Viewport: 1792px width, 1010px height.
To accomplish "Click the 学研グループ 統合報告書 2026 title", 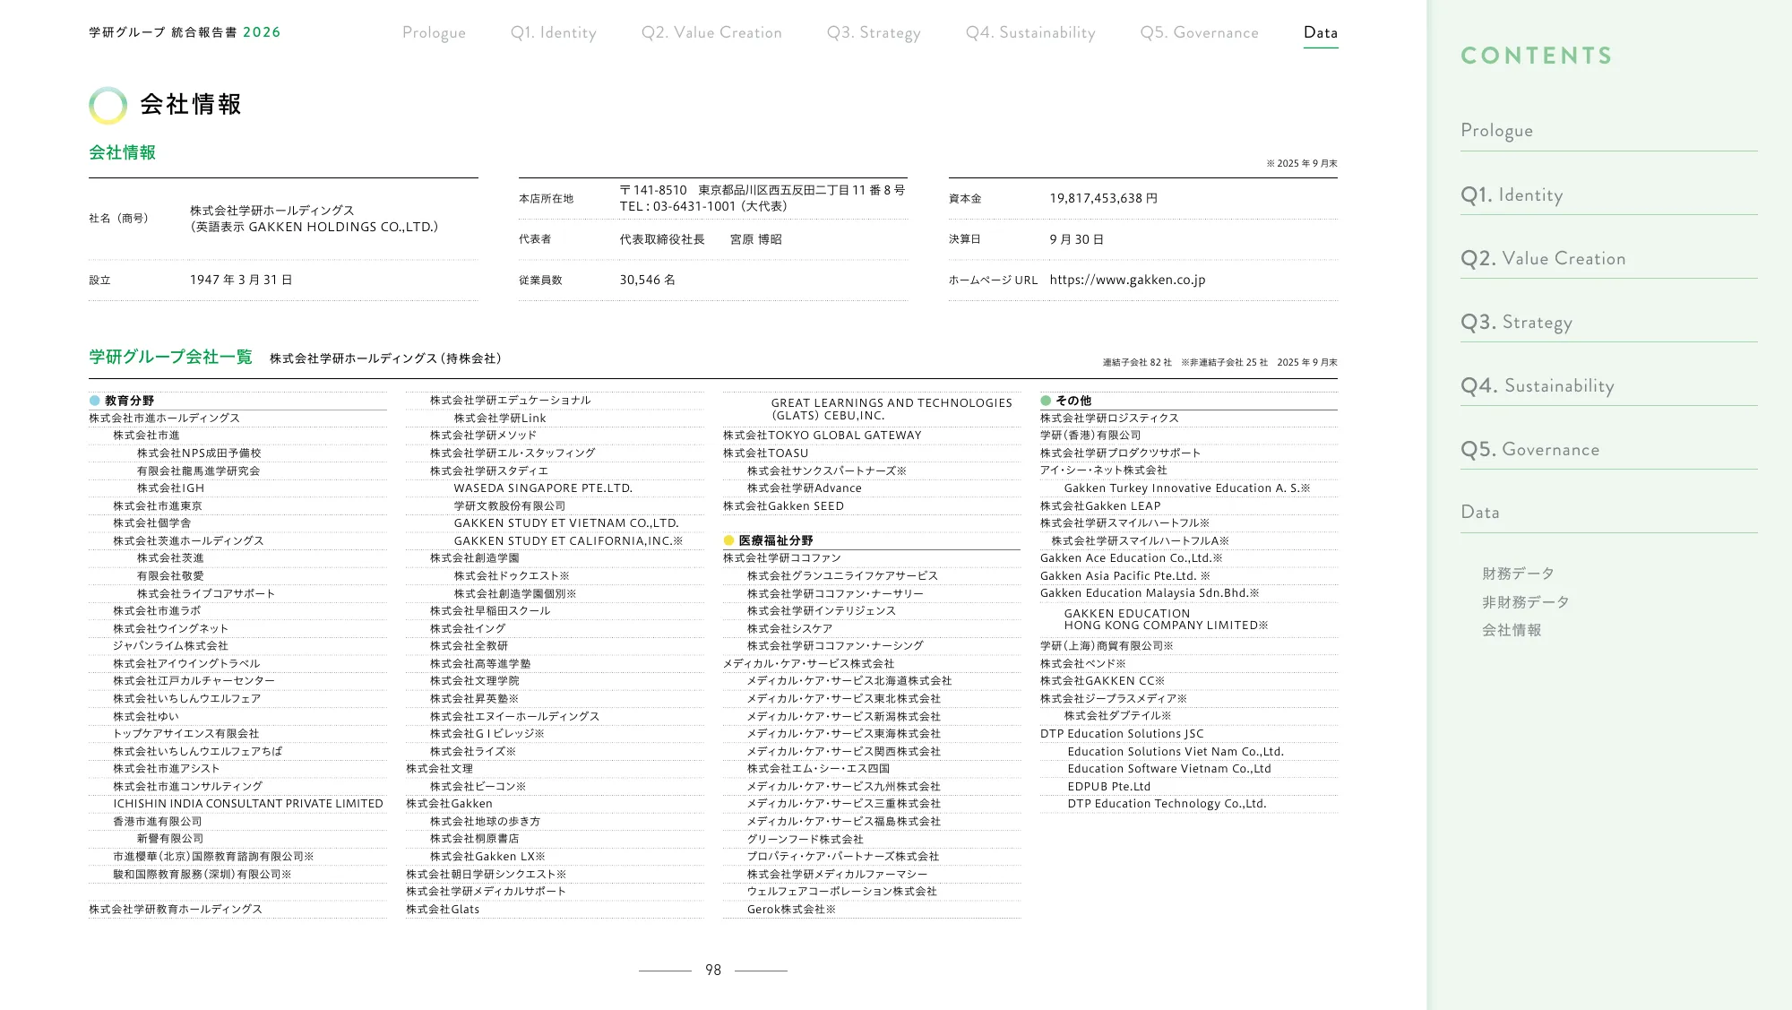I will [x=185, y=32].
